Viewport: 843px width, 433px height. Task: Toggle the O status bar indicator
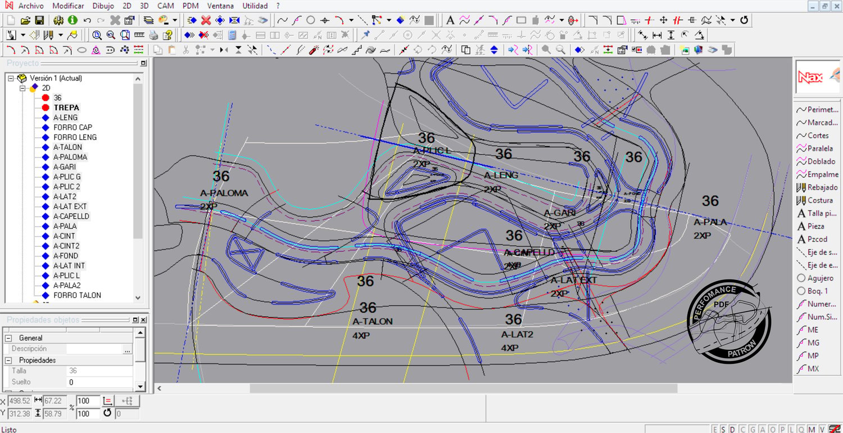point(773,429)
